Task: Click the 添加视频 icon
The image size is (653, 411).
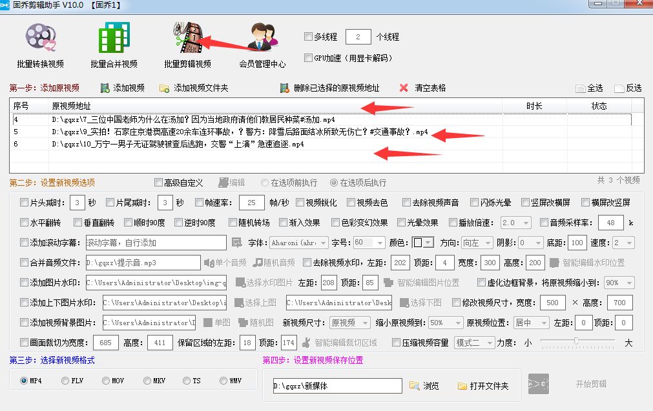Action: tap(105, 88)
